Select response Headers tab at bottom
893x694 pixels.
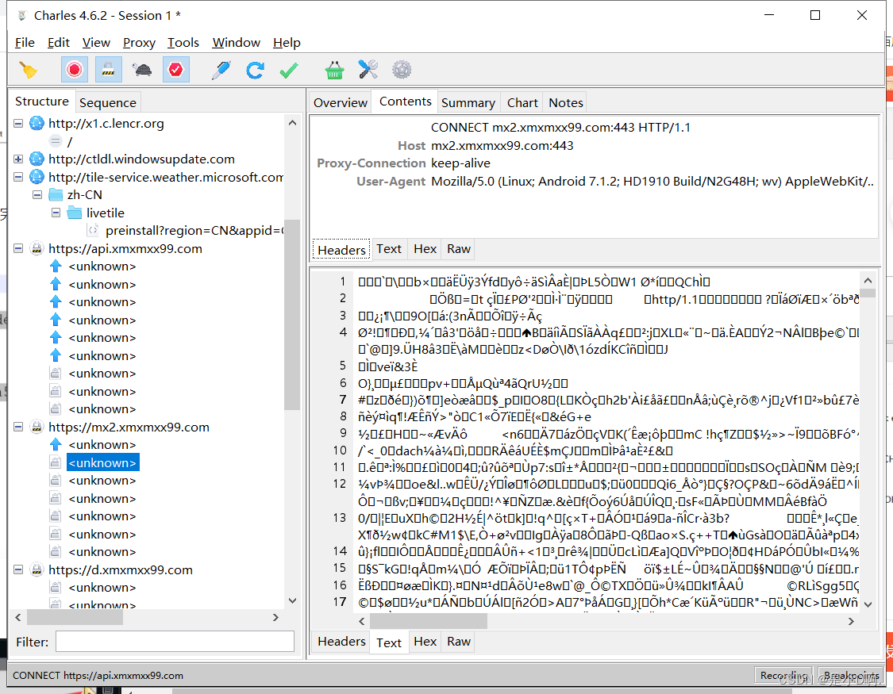341,641
